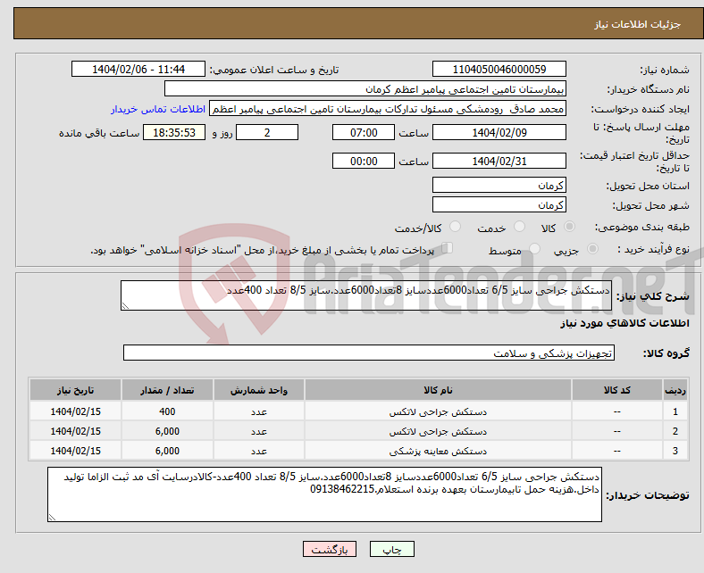Click the remaining days field showing 2

point(267,132)
